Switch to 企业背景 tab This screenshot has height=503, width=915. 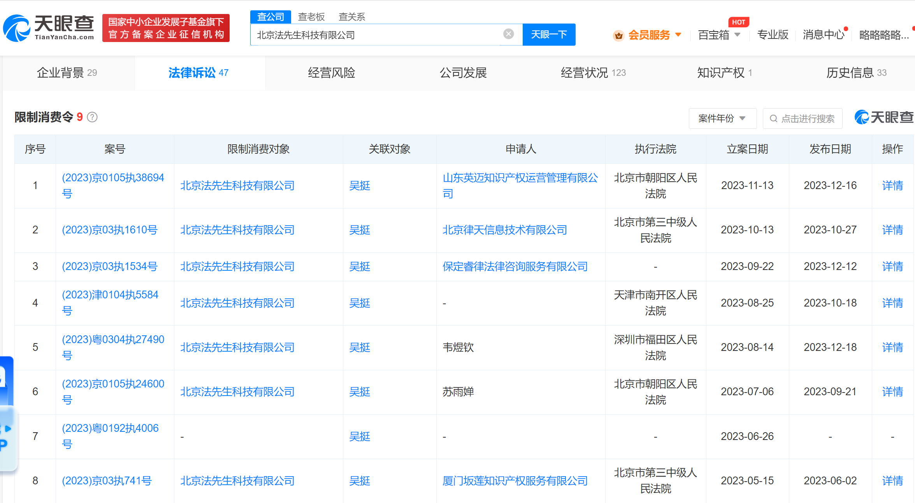[x=67, y=73]
